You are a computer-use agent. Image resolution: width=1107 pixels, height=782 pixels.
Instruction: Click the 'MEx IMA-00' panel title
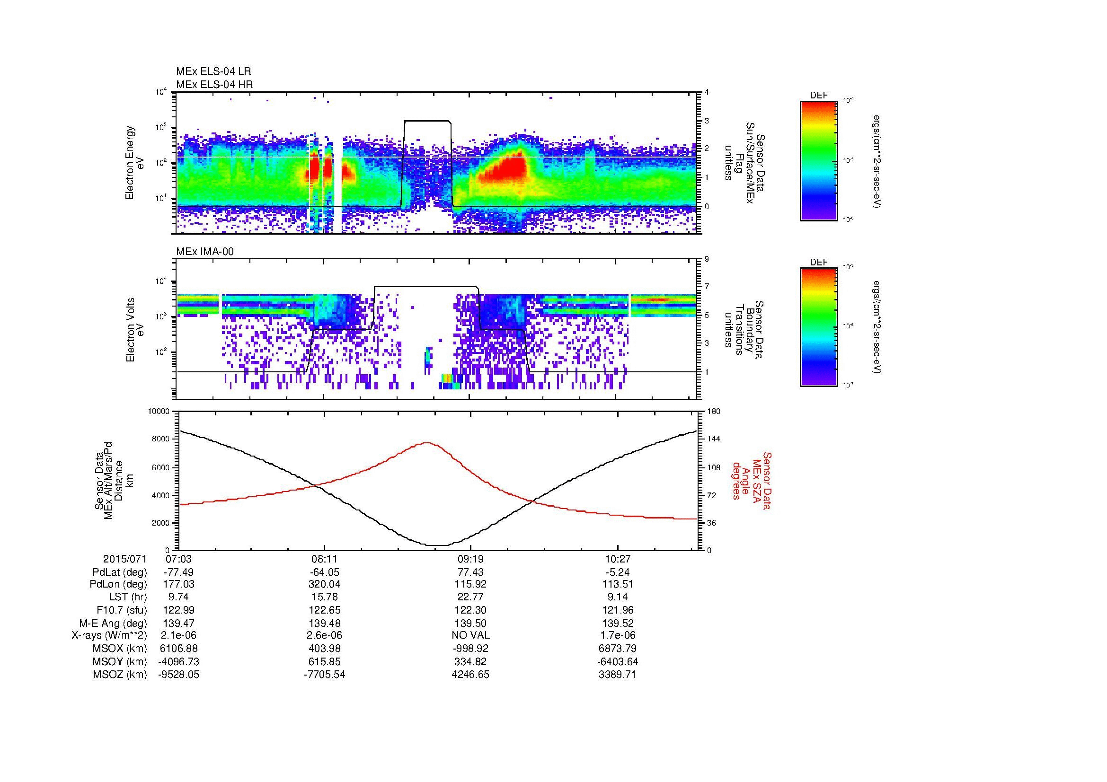(205, 252)
